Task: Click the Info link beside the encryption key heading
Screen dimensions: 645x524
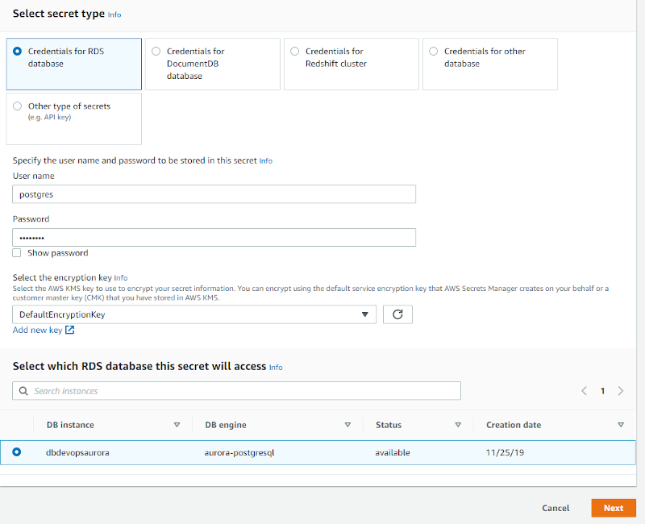Action: [x=120, y=277]
